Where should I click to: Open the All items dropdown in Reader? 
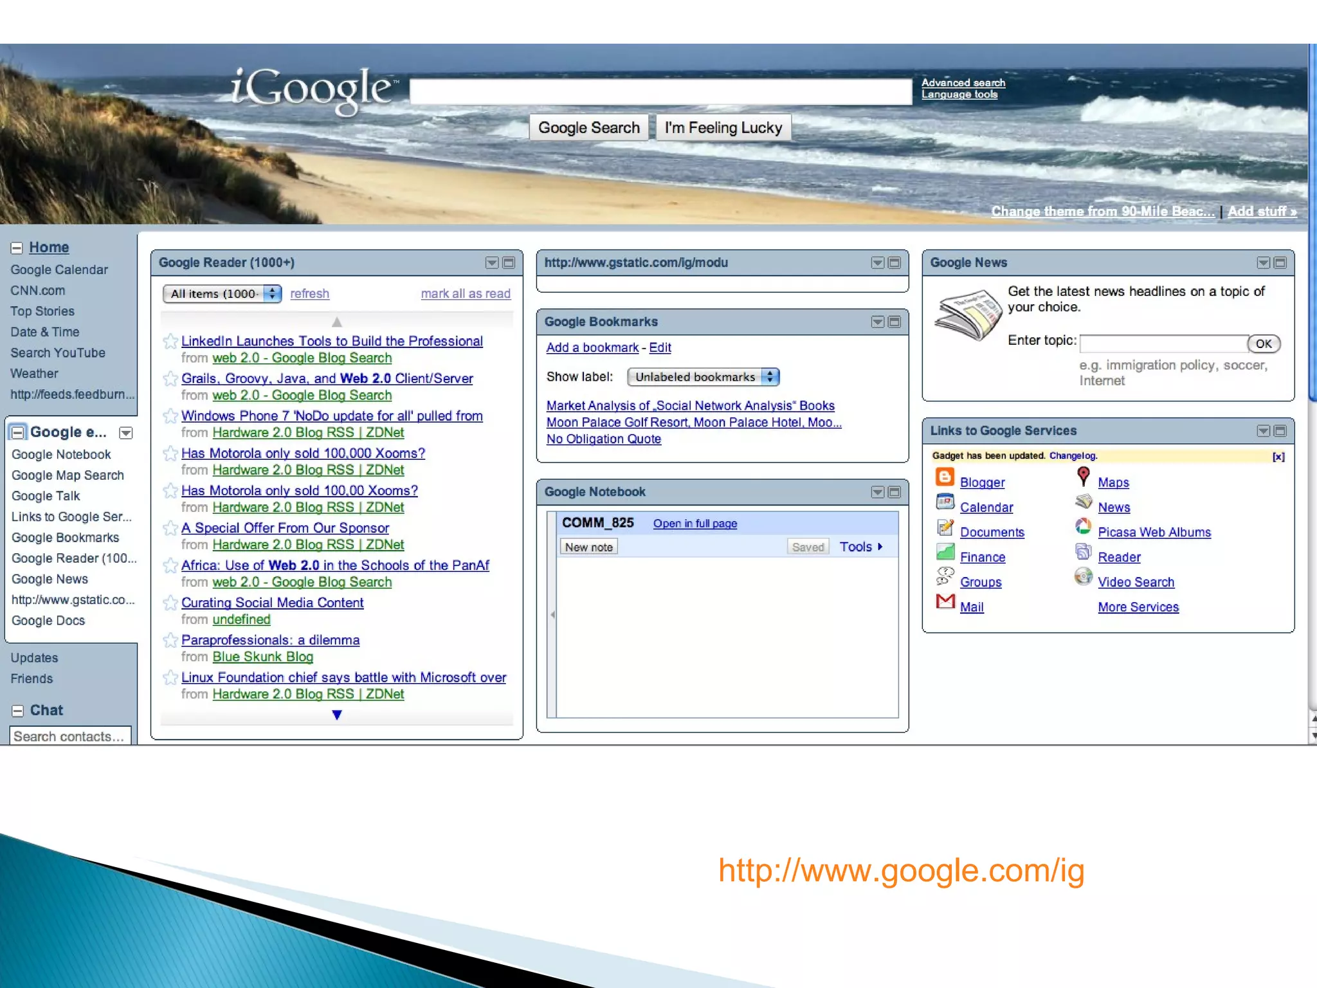[x=222, y=294]
